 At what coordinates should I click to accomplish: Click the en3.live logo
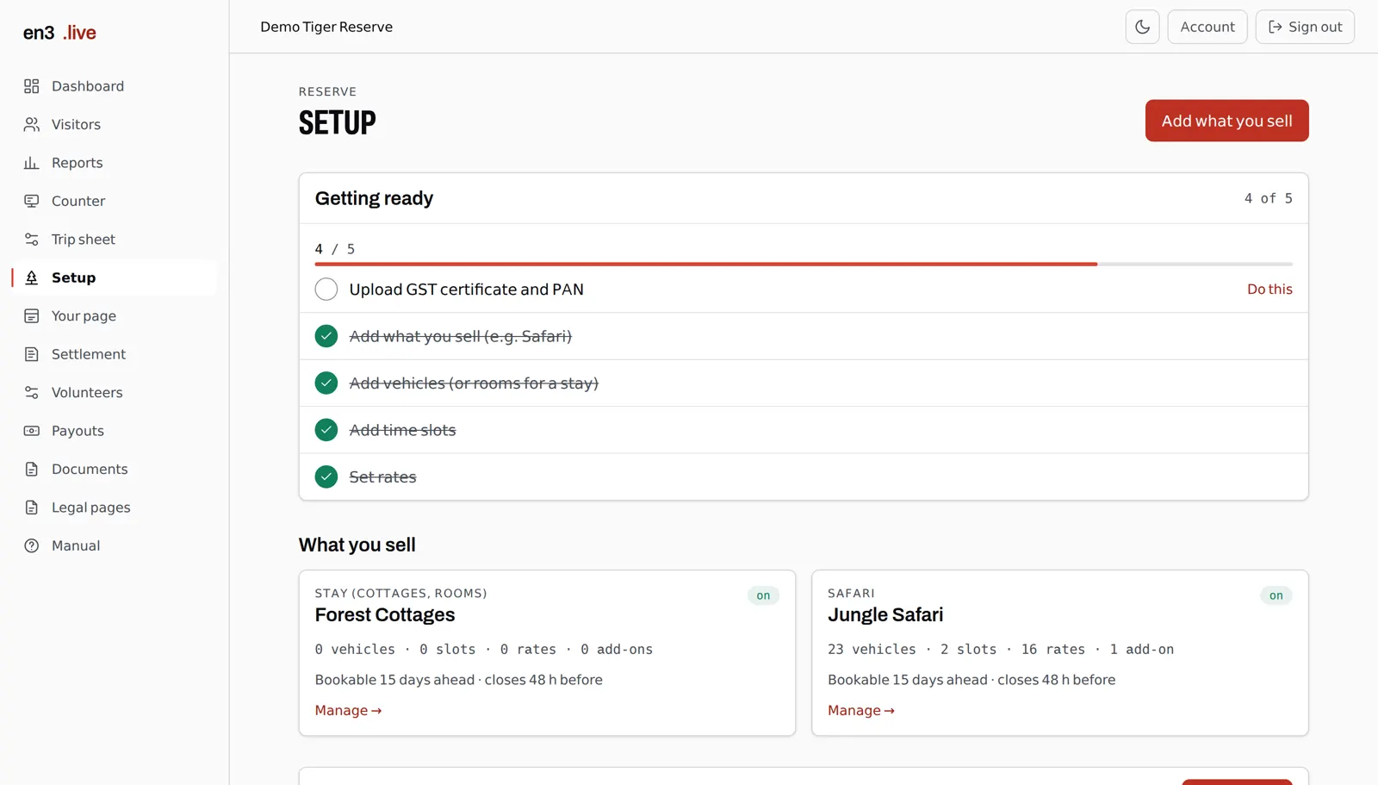pos(59,33)
